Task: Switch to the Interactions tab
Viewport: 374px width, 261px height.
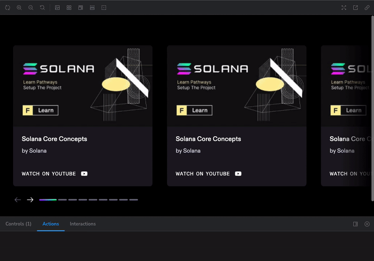Action: [x=83, y=224]
